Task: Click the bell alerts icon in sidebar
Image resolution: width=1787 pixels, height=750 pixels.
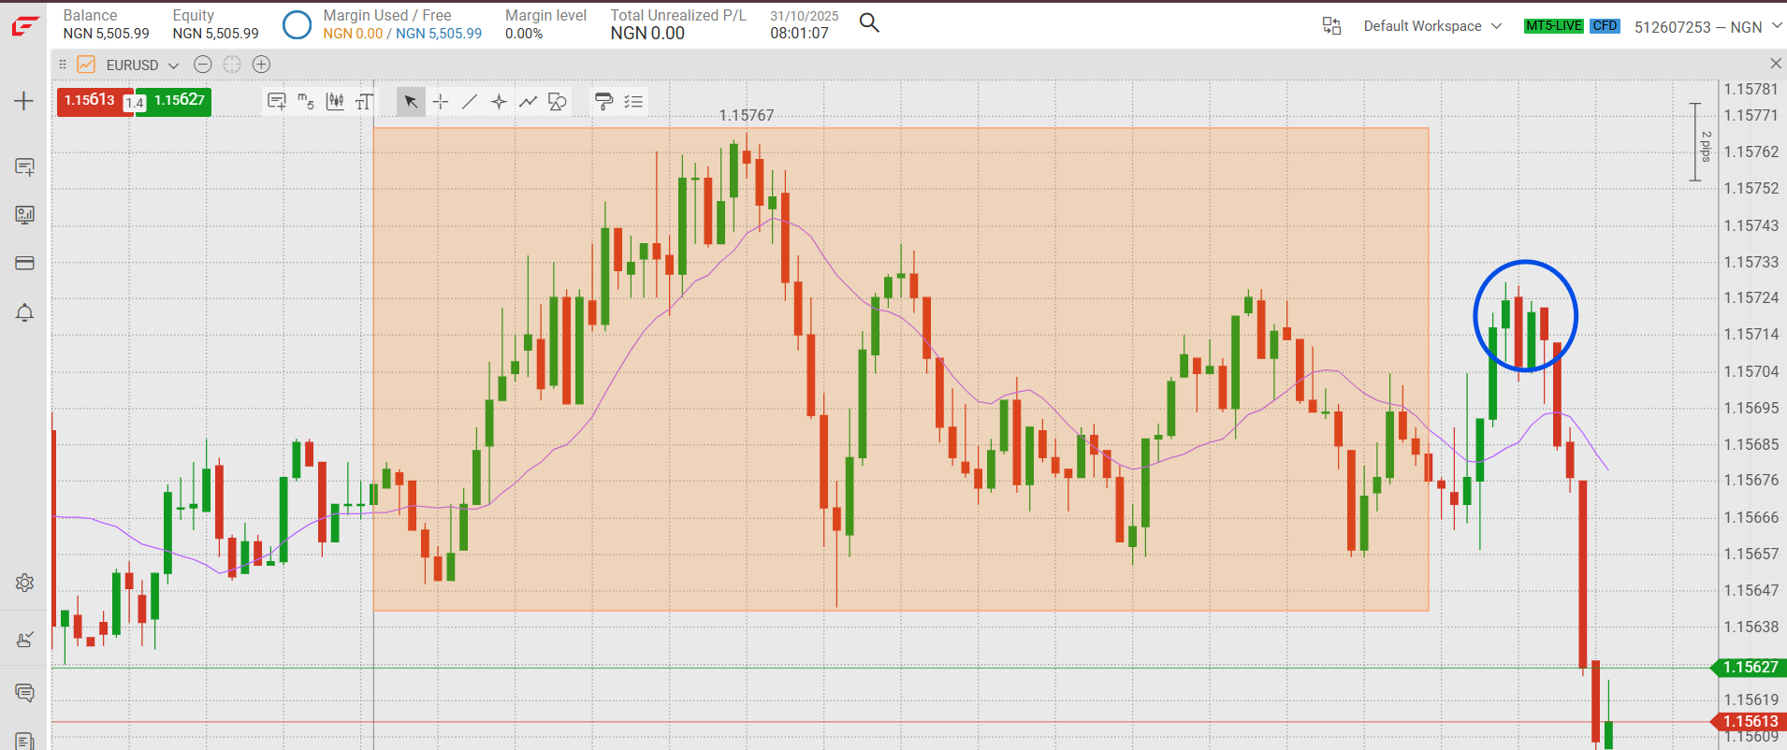Action: (25, 312)
